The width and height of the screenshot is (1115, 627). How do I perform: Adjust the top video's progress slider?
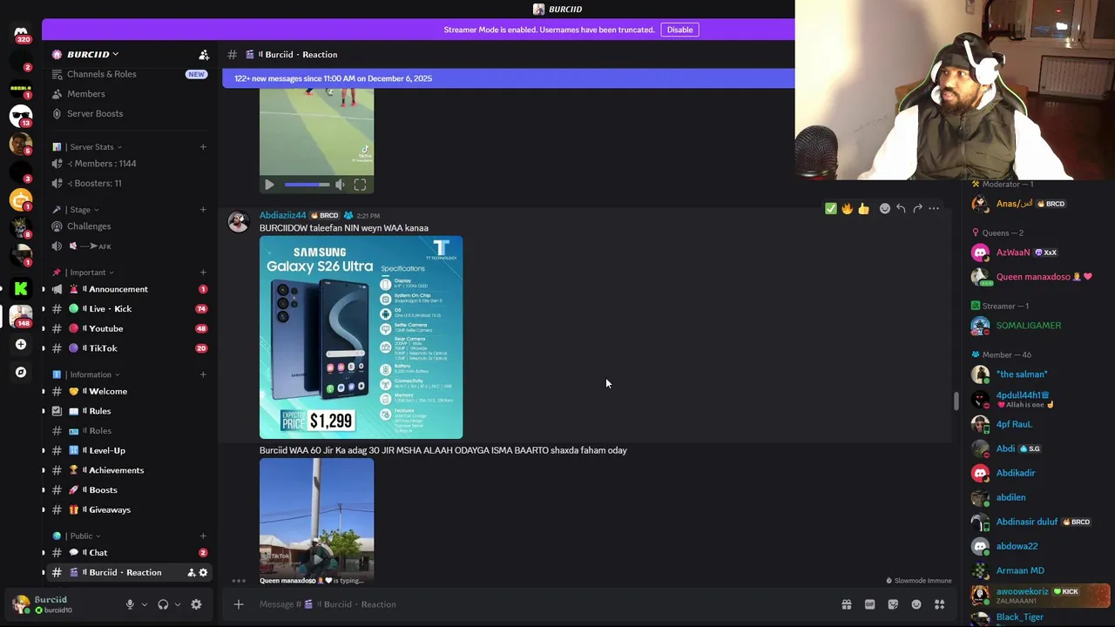307,185
